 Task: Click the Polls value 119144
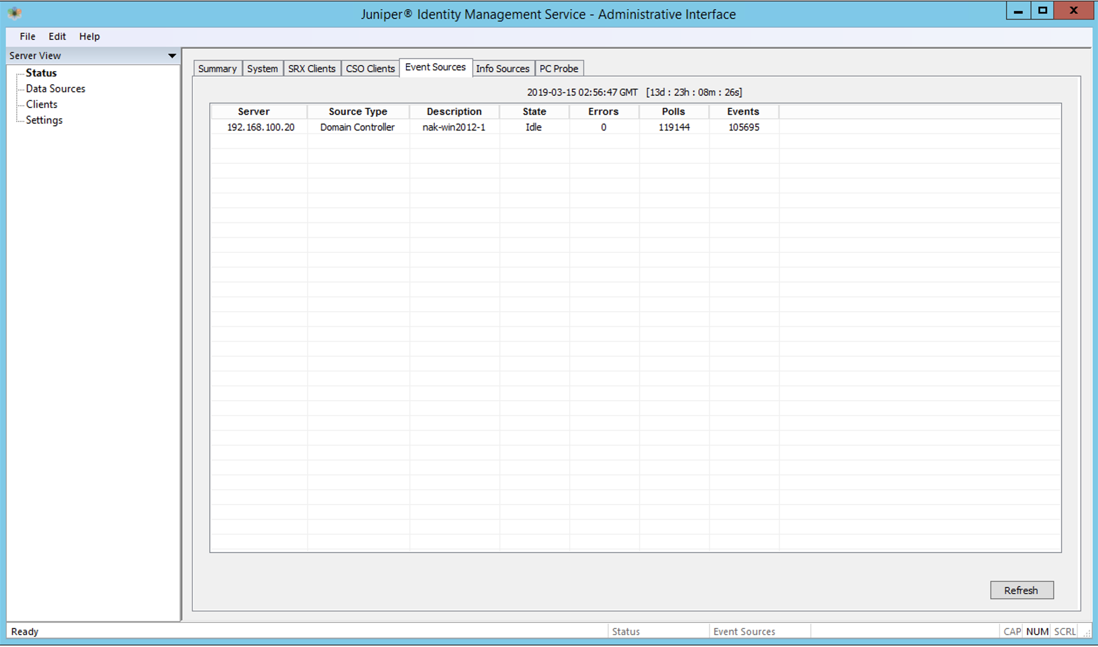674,127
